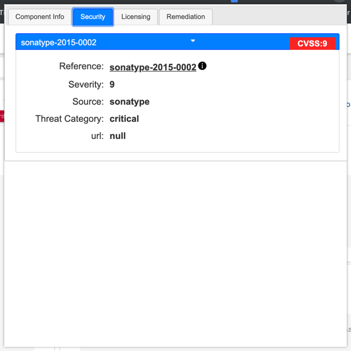Click the sonatype-2015-0002 header title

tap(59, 42)
